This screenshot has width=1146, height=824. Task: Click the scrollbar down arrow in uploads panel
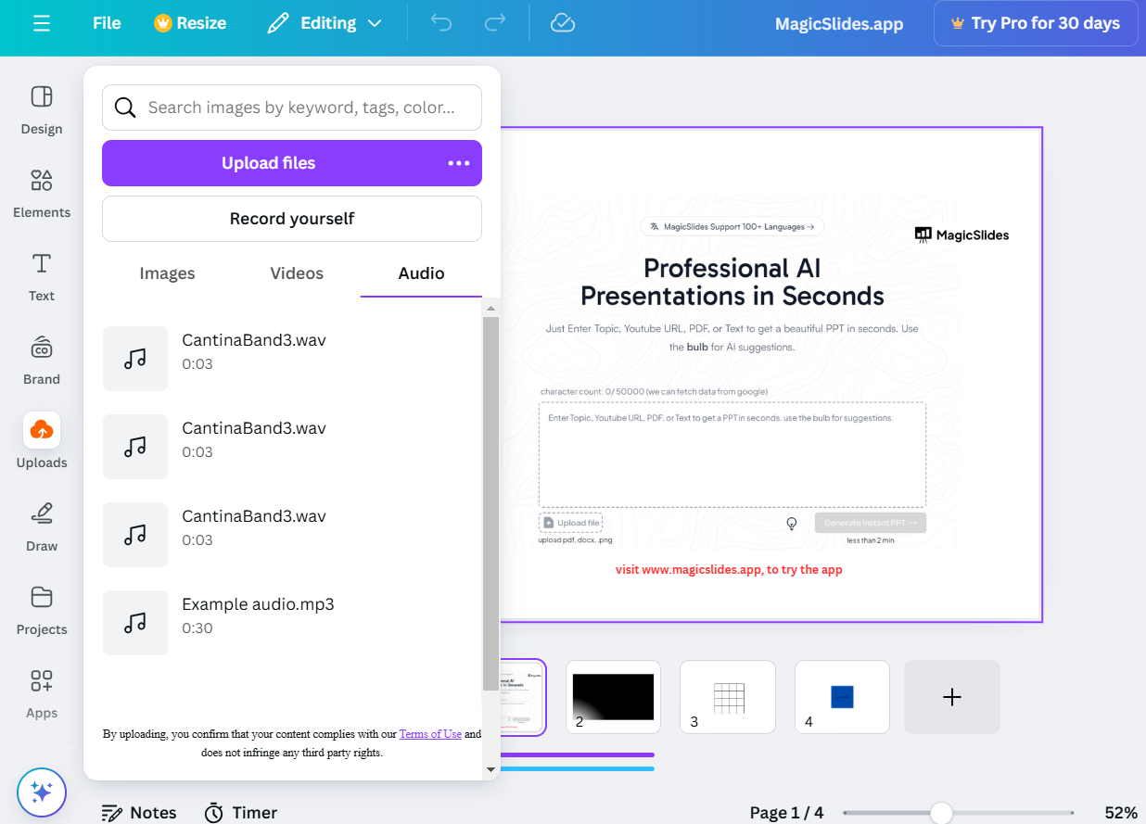[490, 769]
